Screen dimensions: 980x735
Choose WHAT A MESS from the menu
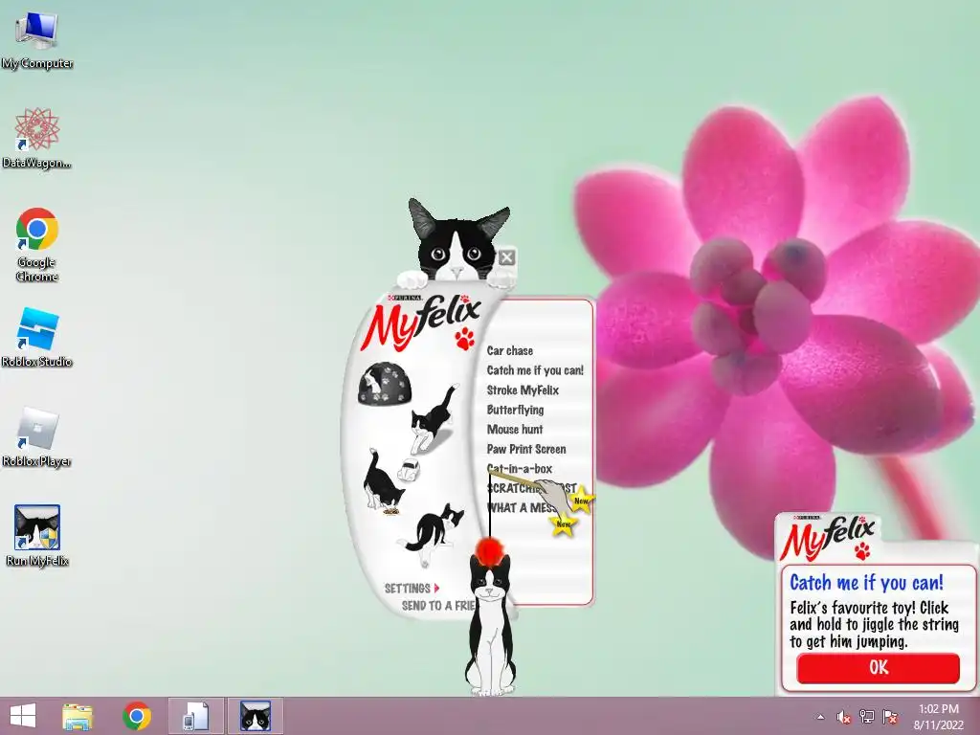(x=523, y=507)
